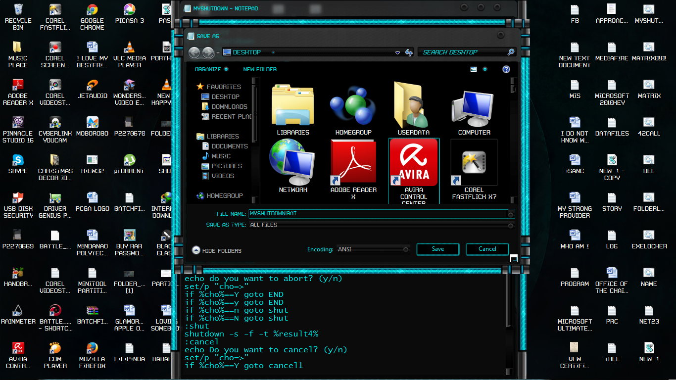
Task: Select the Homegroup spheres icon in file list
Action: 353,105
